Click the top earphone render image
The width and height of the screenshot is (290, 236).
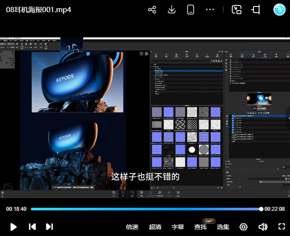pyautogui.click(x=78, y=82)
